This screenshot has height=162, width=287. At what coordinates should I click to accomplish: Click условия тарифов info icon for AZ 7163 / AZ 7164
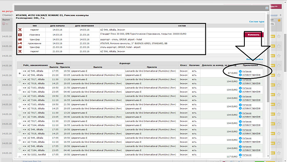[240, 100]
